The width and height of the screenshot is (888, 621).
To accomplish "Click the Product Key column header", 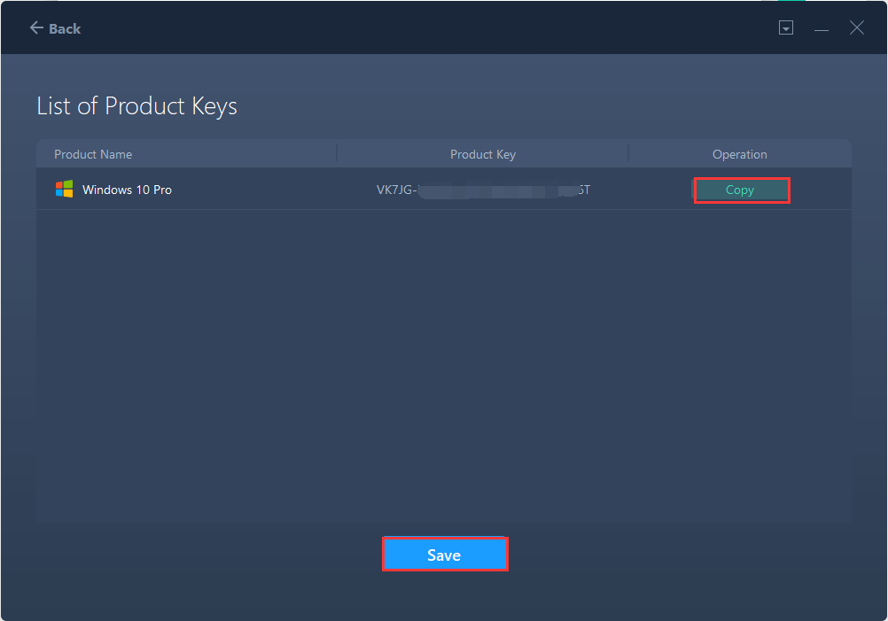I will point(482,154).
